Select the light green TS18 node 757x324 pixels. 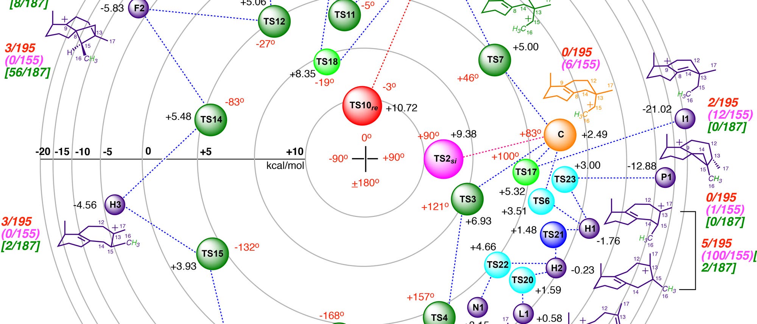point(327,62)
